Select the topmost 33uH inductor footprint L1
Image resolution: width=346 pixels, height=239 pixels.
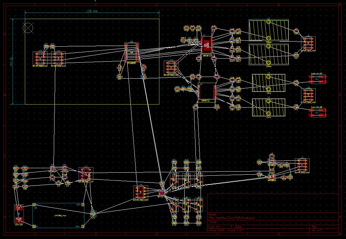click(269, 30)
